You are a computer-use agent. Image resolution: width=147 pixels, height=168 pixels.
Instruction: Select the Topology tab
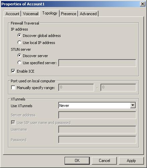[x=50, y=13]
